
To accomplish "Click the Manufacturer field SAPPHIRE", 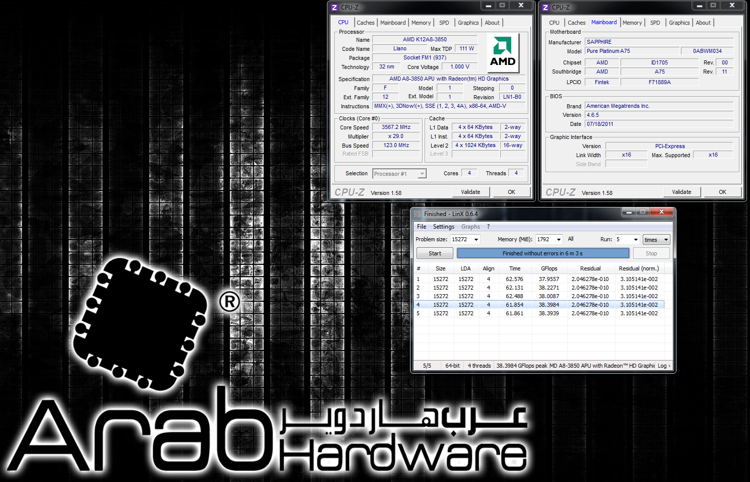I will pos(659,42).
